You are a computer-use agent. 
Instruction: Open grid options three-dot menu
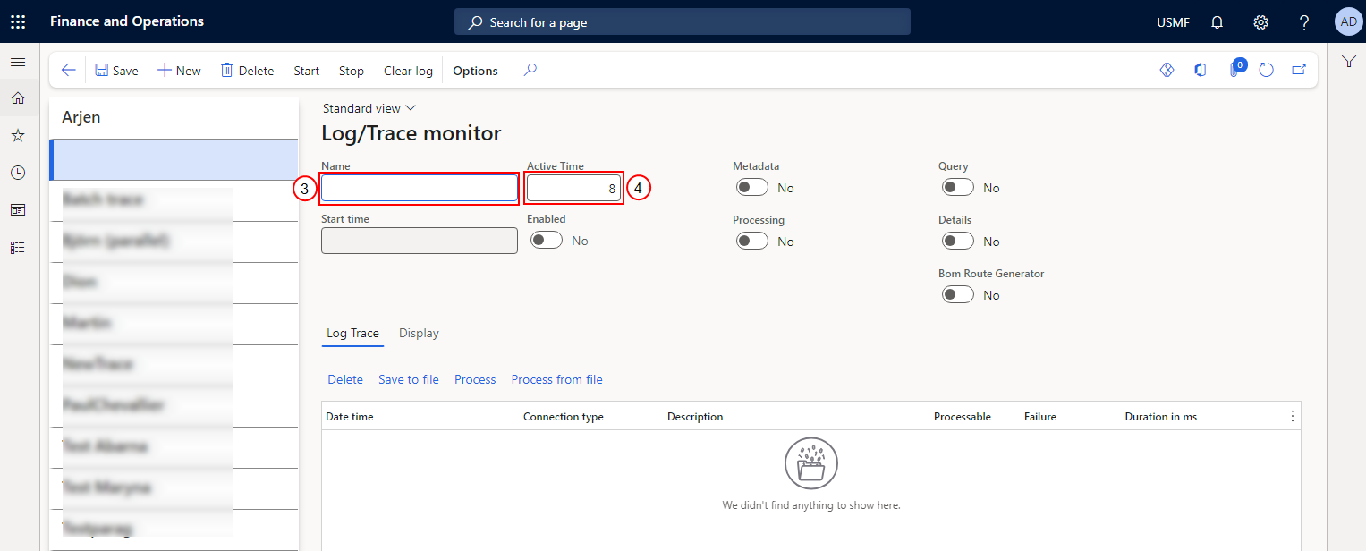(x=1292, y=416)
